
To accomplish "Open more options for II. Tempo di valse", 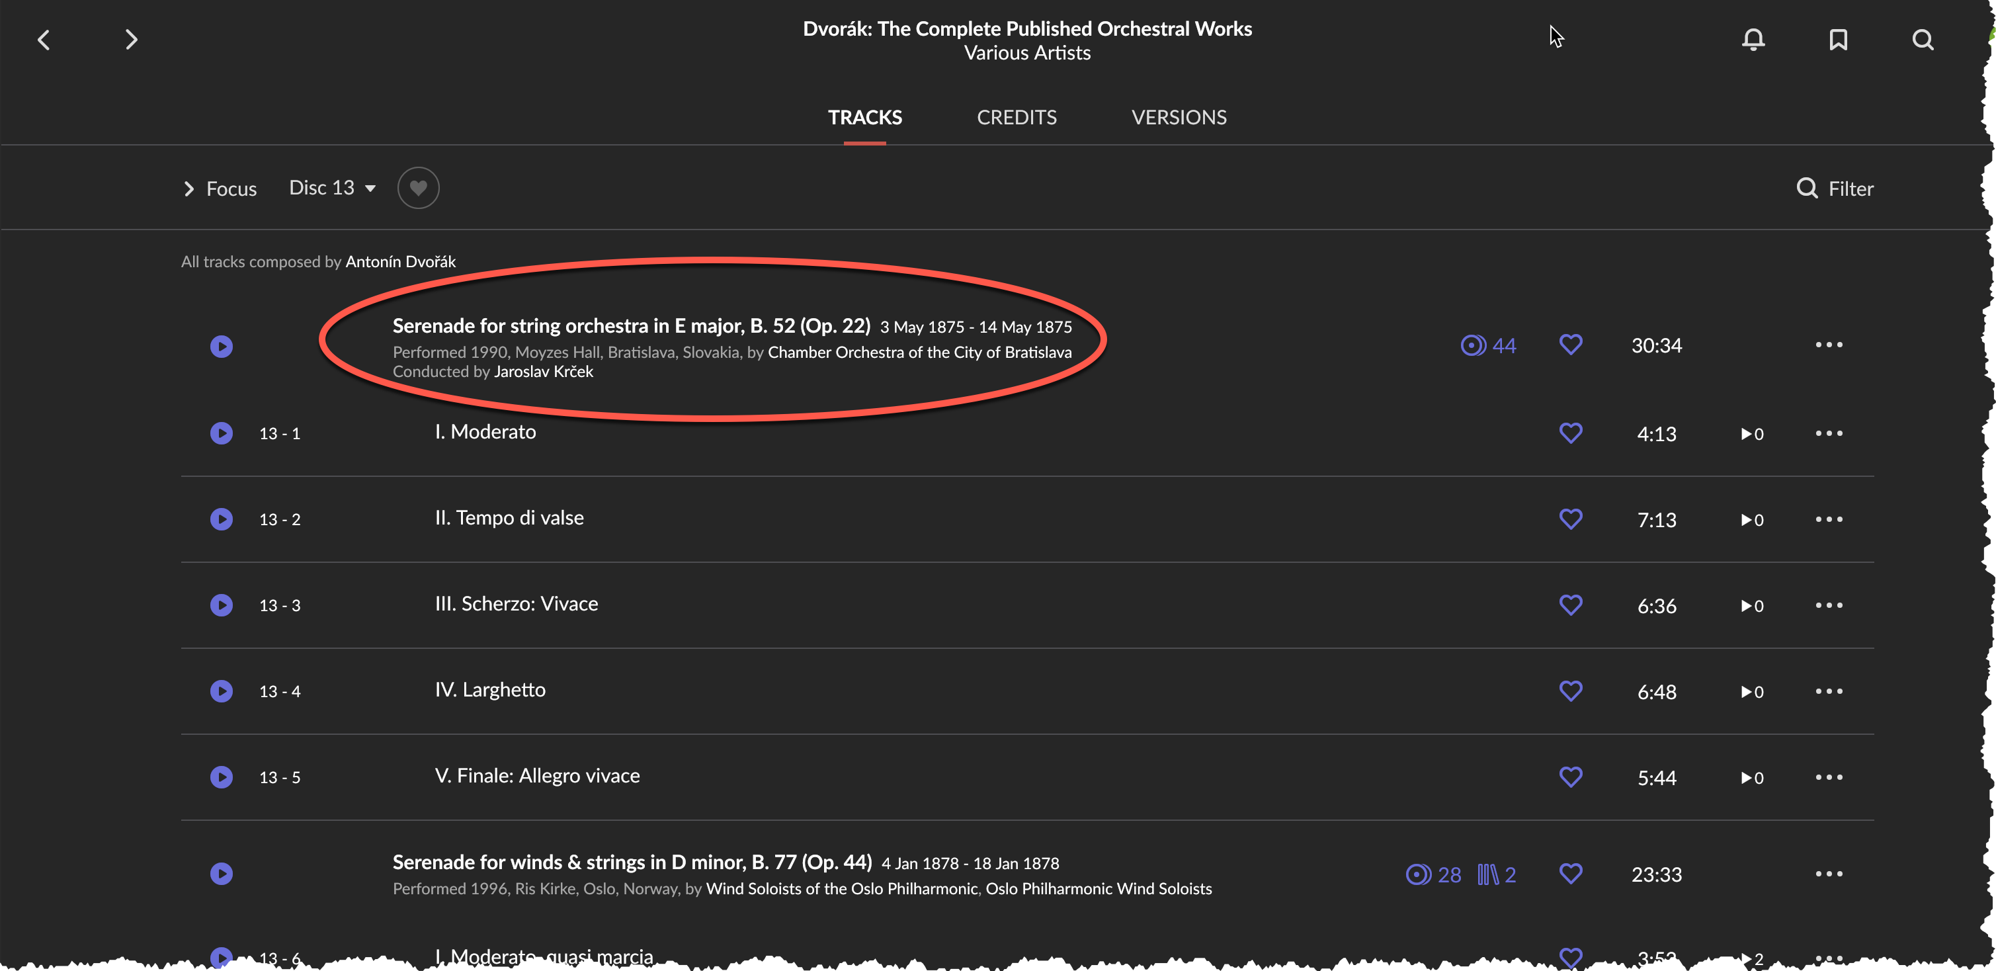I will pyautogui.click(x=1829, y=519).
